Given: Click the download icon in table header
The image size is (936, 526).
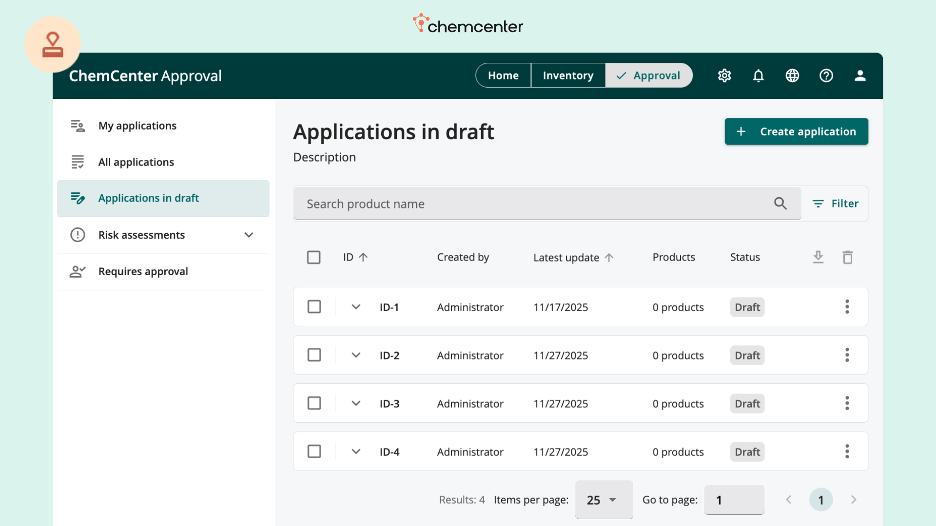Looking at the screenshot, I should pyautogui.click(x=818, y=257).
